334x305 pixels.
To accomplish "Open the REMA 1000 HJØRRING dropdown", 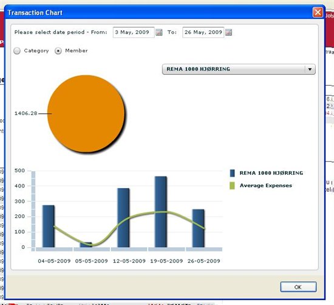I will point(239,69).
